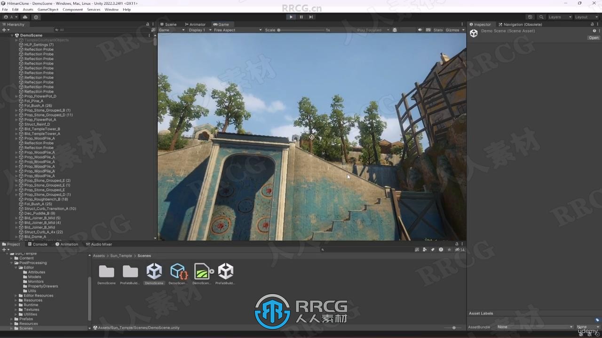Viewport: 602px width, 338px height.
Task: Toggle the Stats button in Game view
Action: click(x=438, y=30)
